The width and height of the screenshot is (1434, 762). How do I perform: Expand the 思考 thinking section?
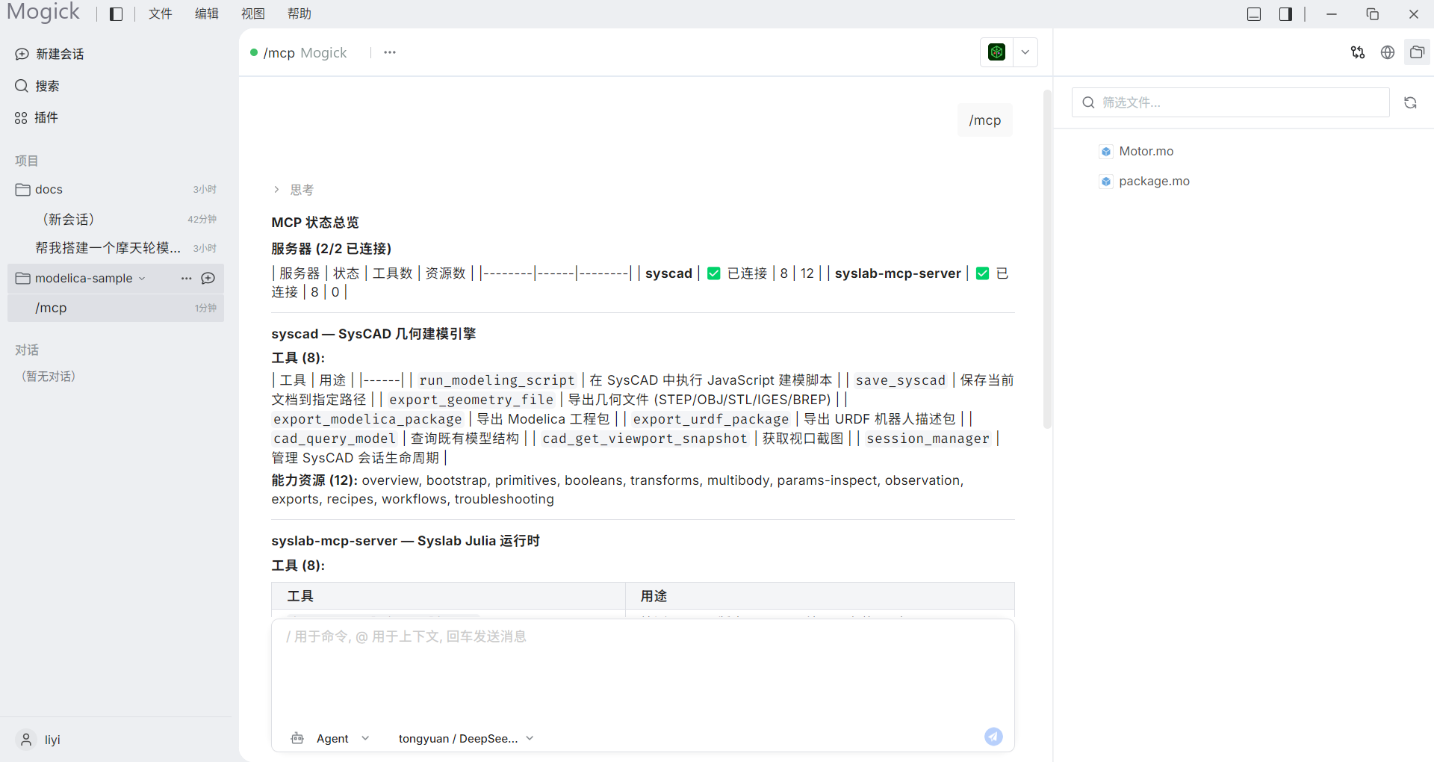point(294,190)
